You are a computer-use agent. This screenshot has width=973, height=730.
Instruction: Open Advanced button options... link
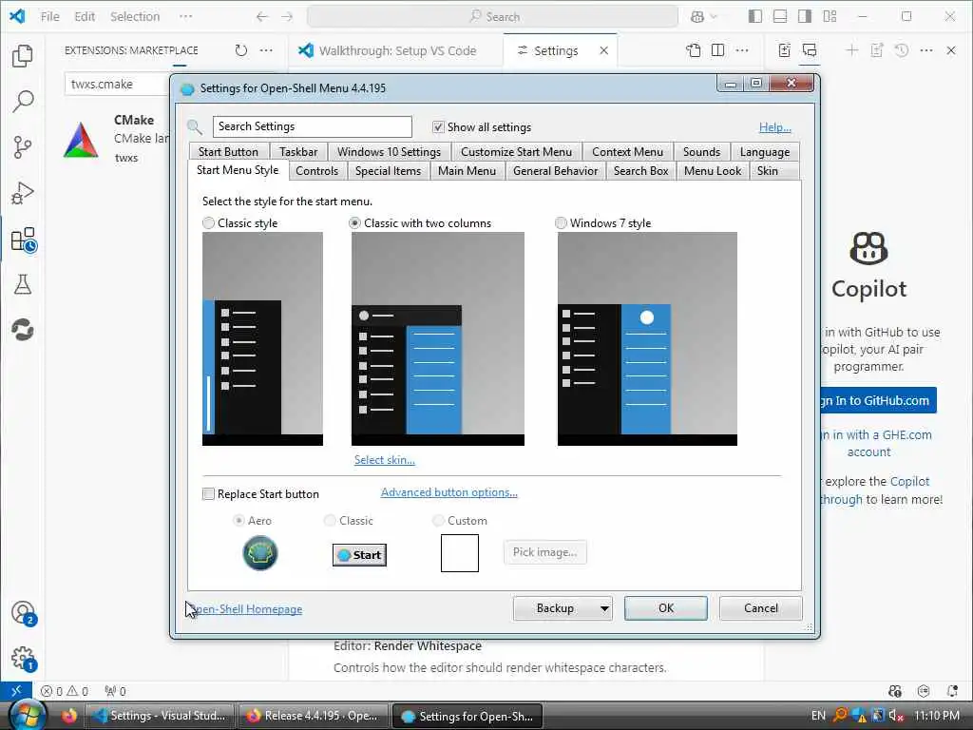(x=449, y=492)
